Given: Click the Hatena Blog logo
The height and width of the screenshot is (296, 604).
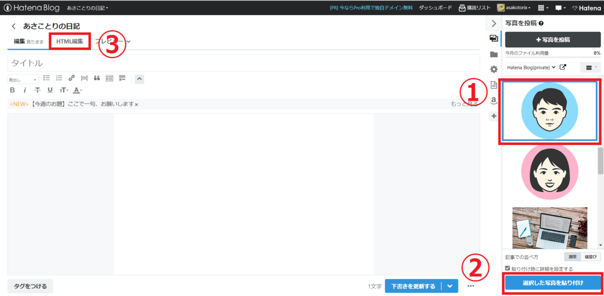Looking at the screenshot, I should (x=32, y=8).
